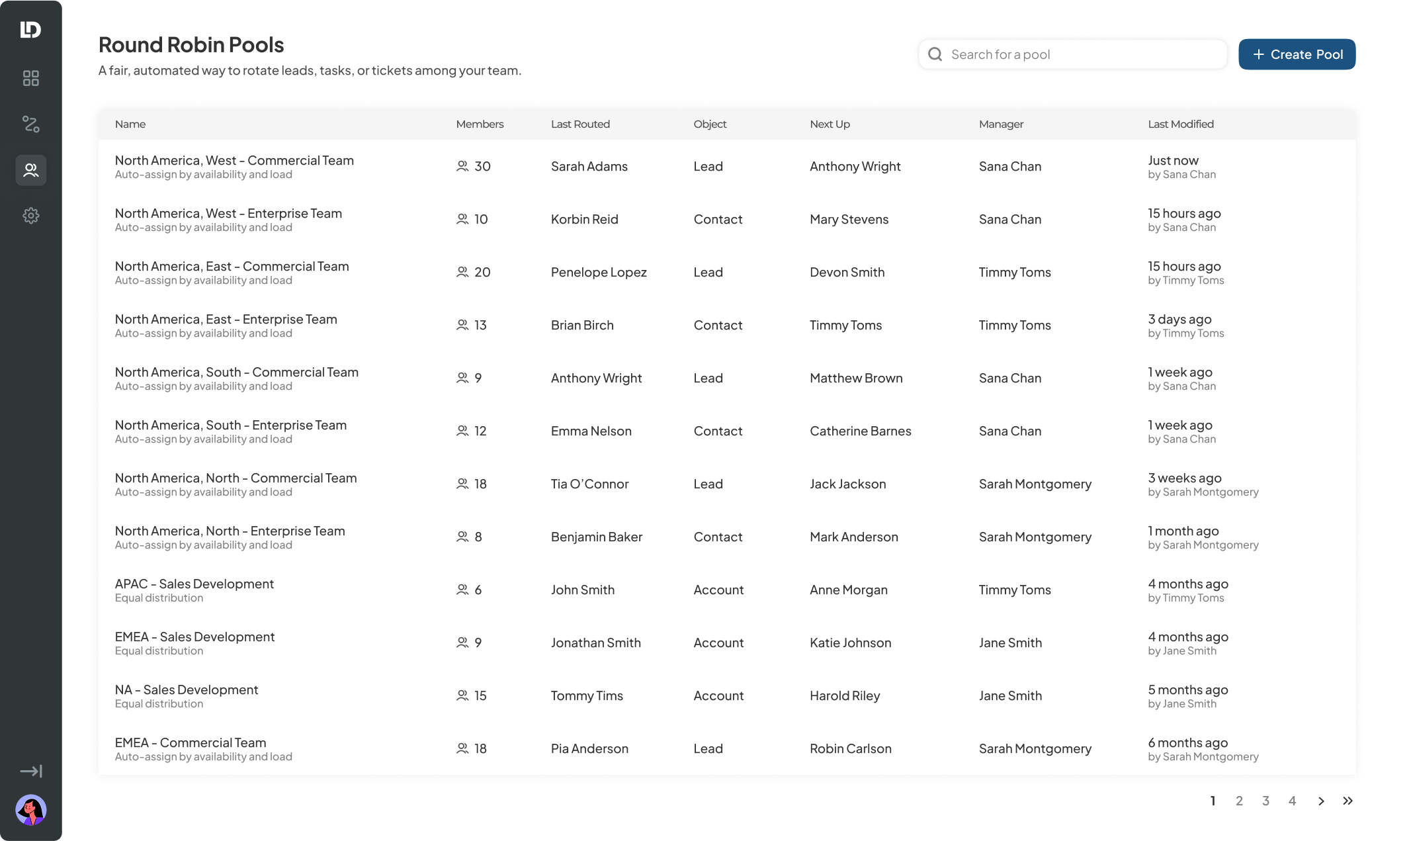
Task: Click the Create Pool button
Action: (x=1297, y=54)
